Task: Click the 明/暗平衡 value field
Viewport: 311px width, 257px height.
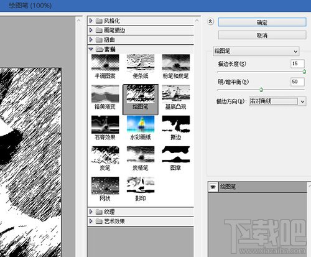Action: pyautogui.click(x=297, y=82)
